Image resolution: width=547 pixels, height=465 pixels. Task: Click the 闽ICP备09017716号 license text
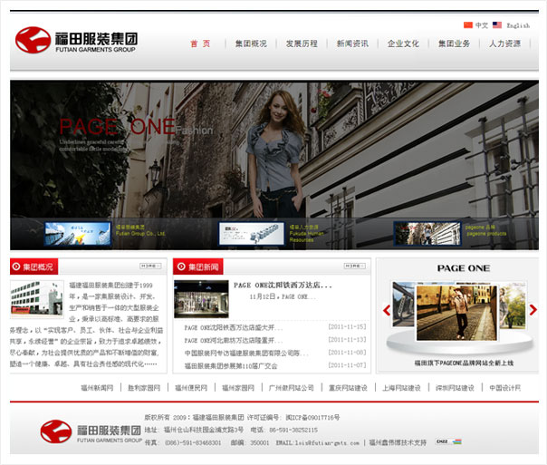(x=312, y=418)
